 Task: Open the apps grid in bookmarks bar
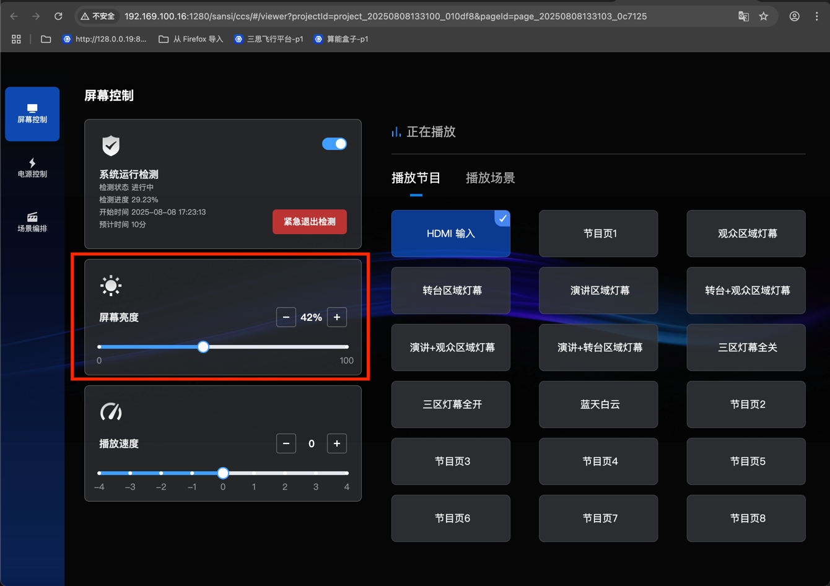(x=16, y=39)
